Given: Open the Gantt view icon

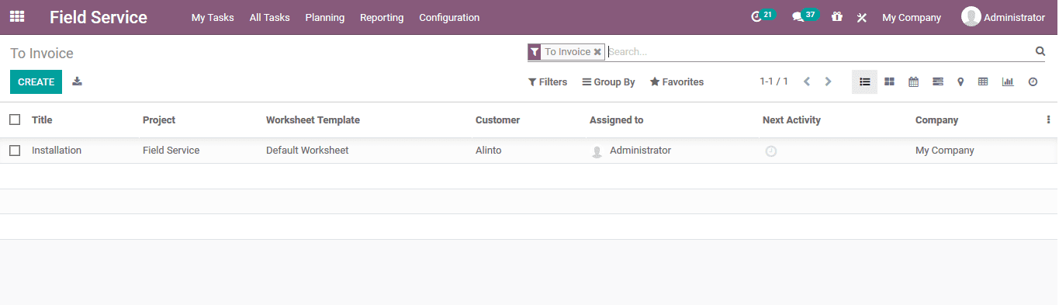Looking at the screenshot, I should point(937,81).
